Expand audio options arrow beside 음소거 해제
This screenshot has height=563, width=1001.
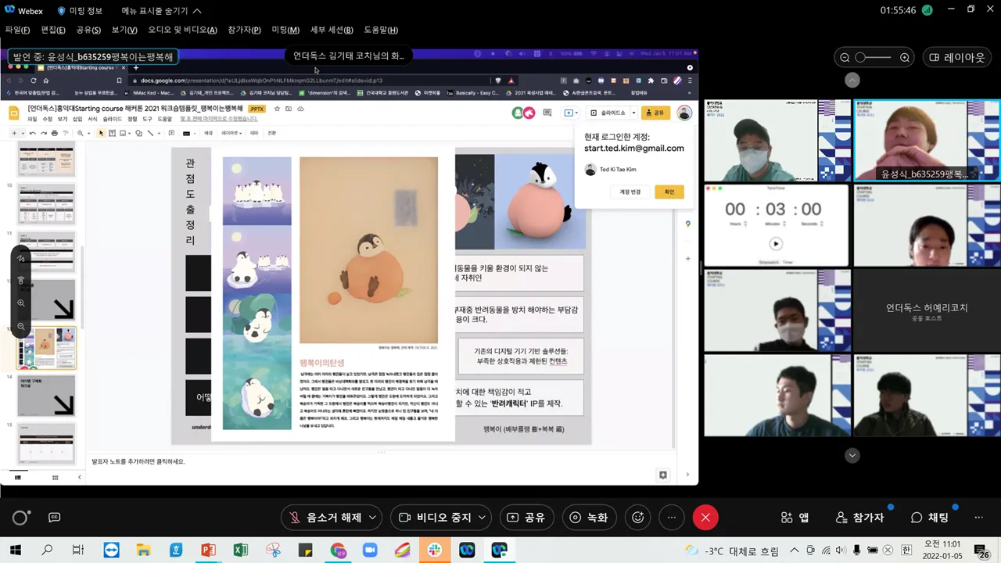[372, 518]
